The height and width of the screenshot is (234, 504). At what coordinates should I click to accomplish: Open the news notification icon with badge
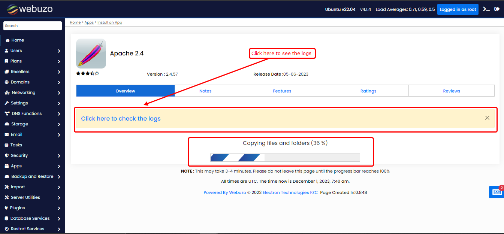[497, 192]
